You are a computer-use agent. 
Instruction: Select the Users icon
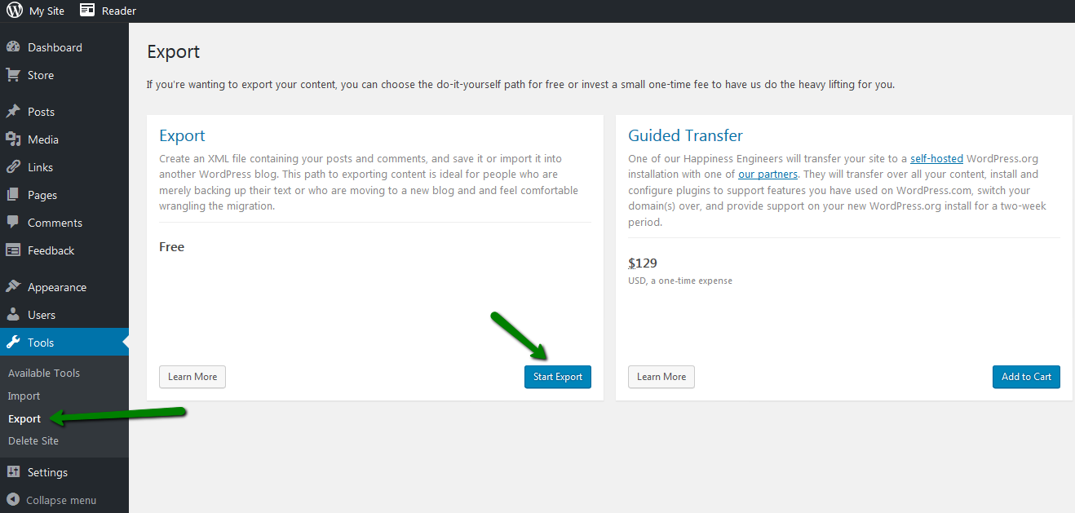[x=15, y=314]
